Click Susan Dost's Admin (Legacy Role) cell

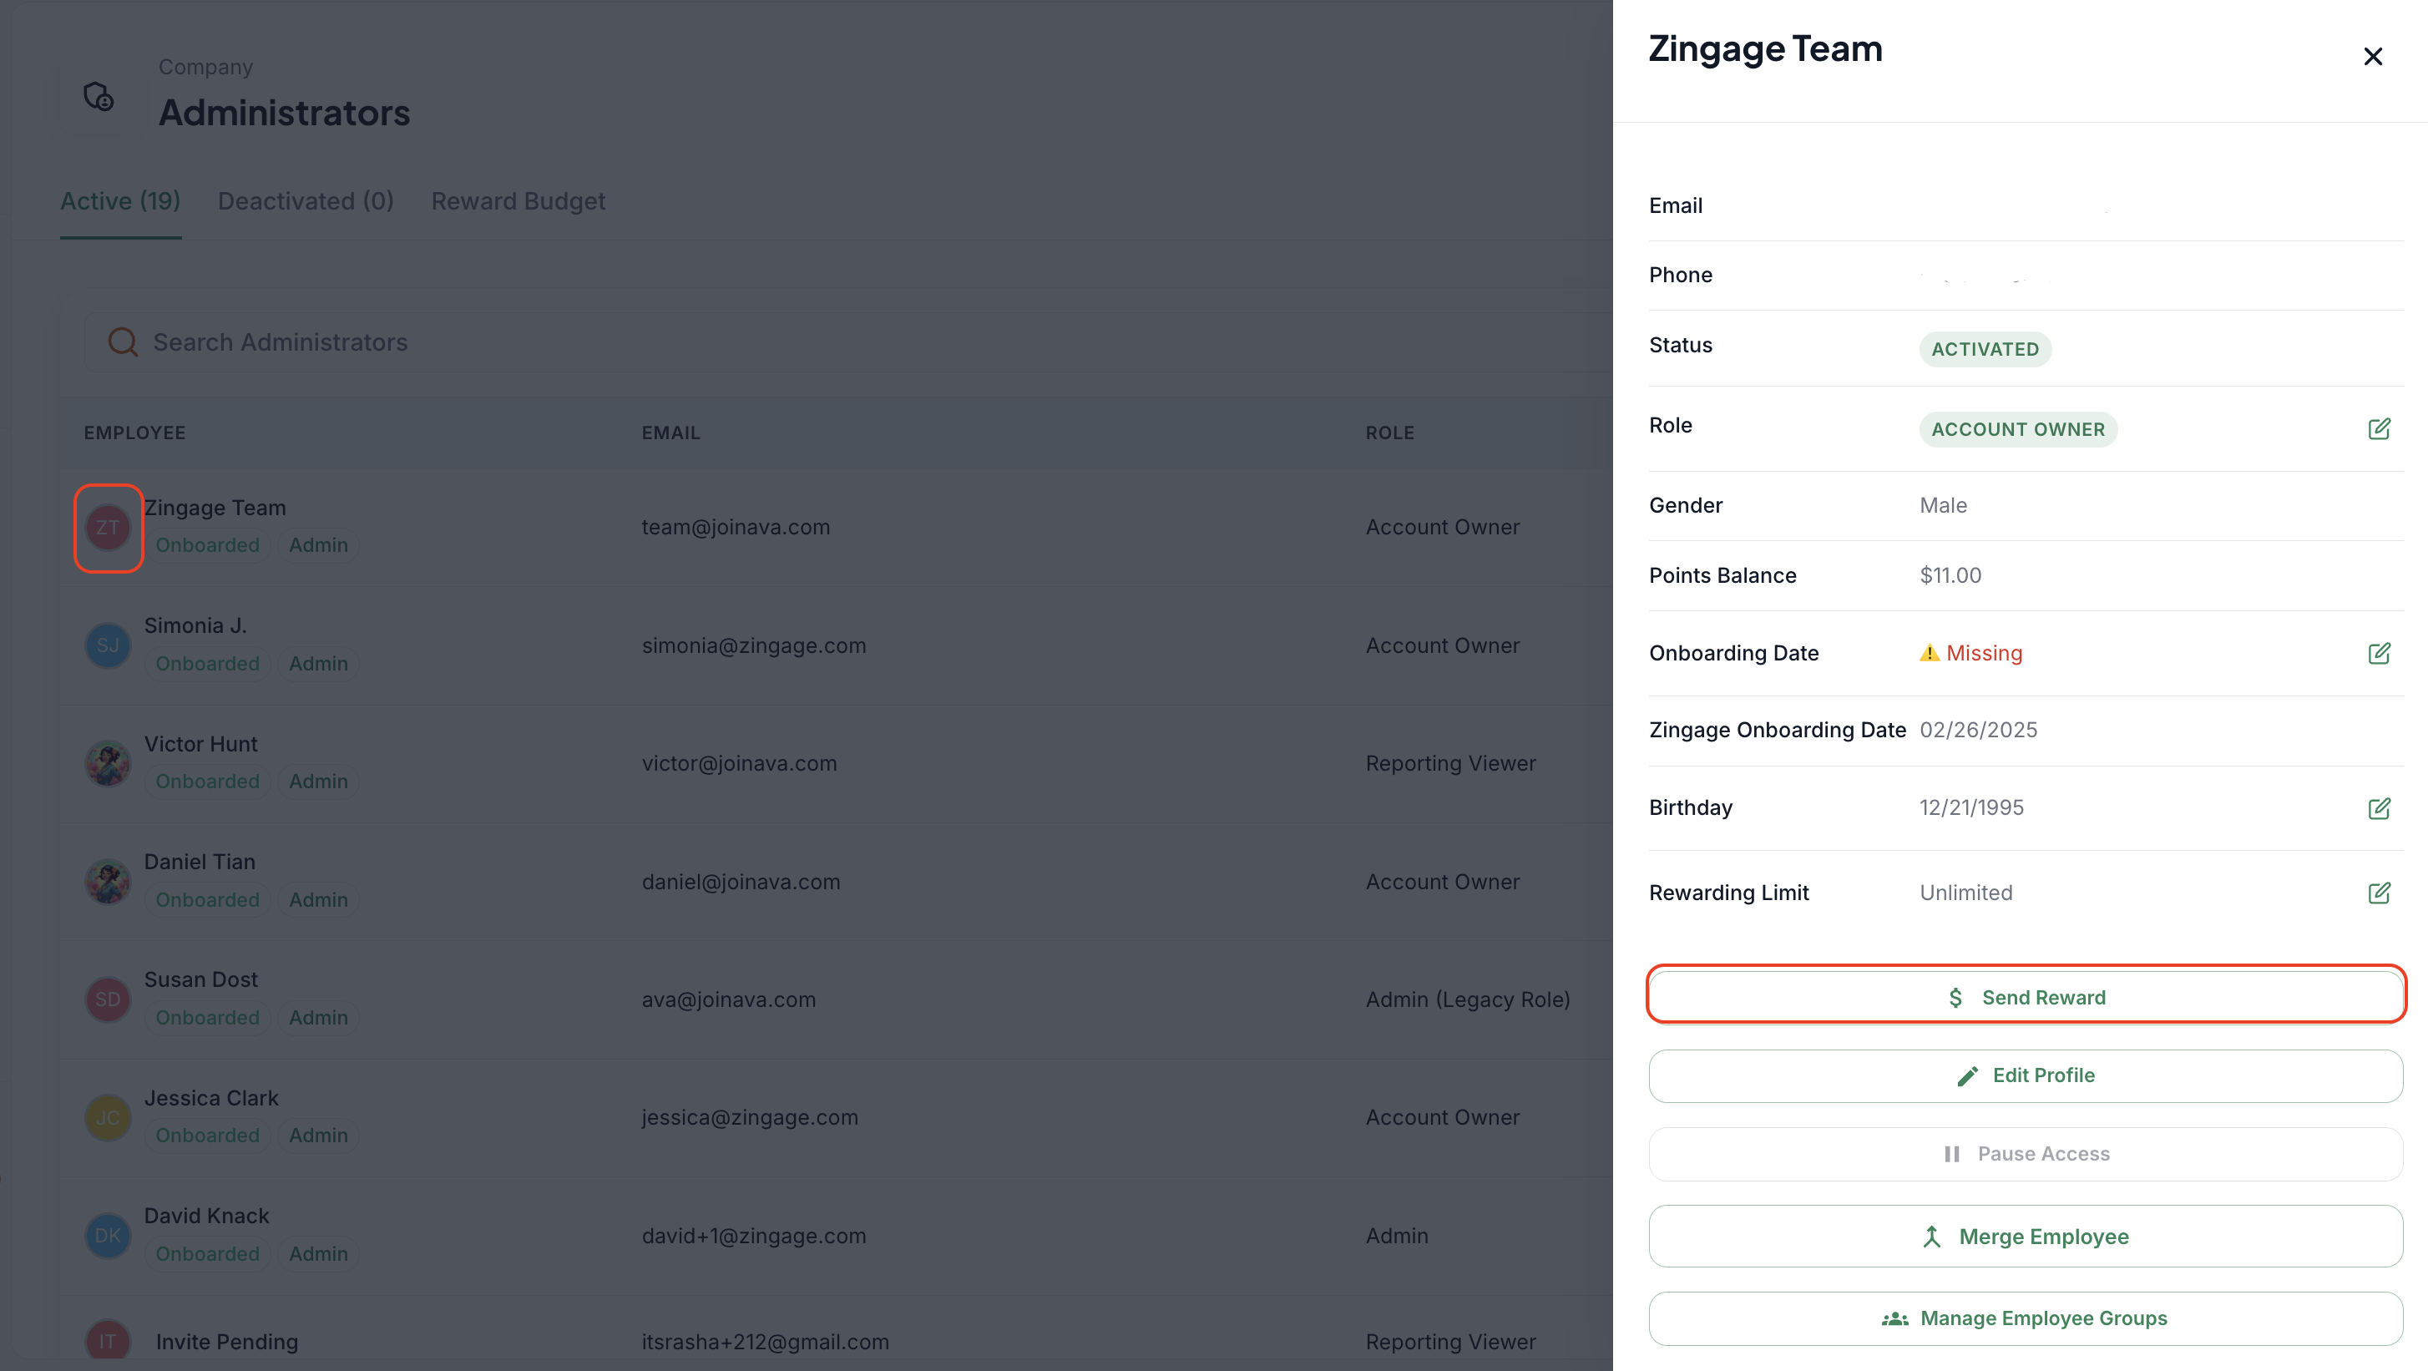coord(1468,999)
